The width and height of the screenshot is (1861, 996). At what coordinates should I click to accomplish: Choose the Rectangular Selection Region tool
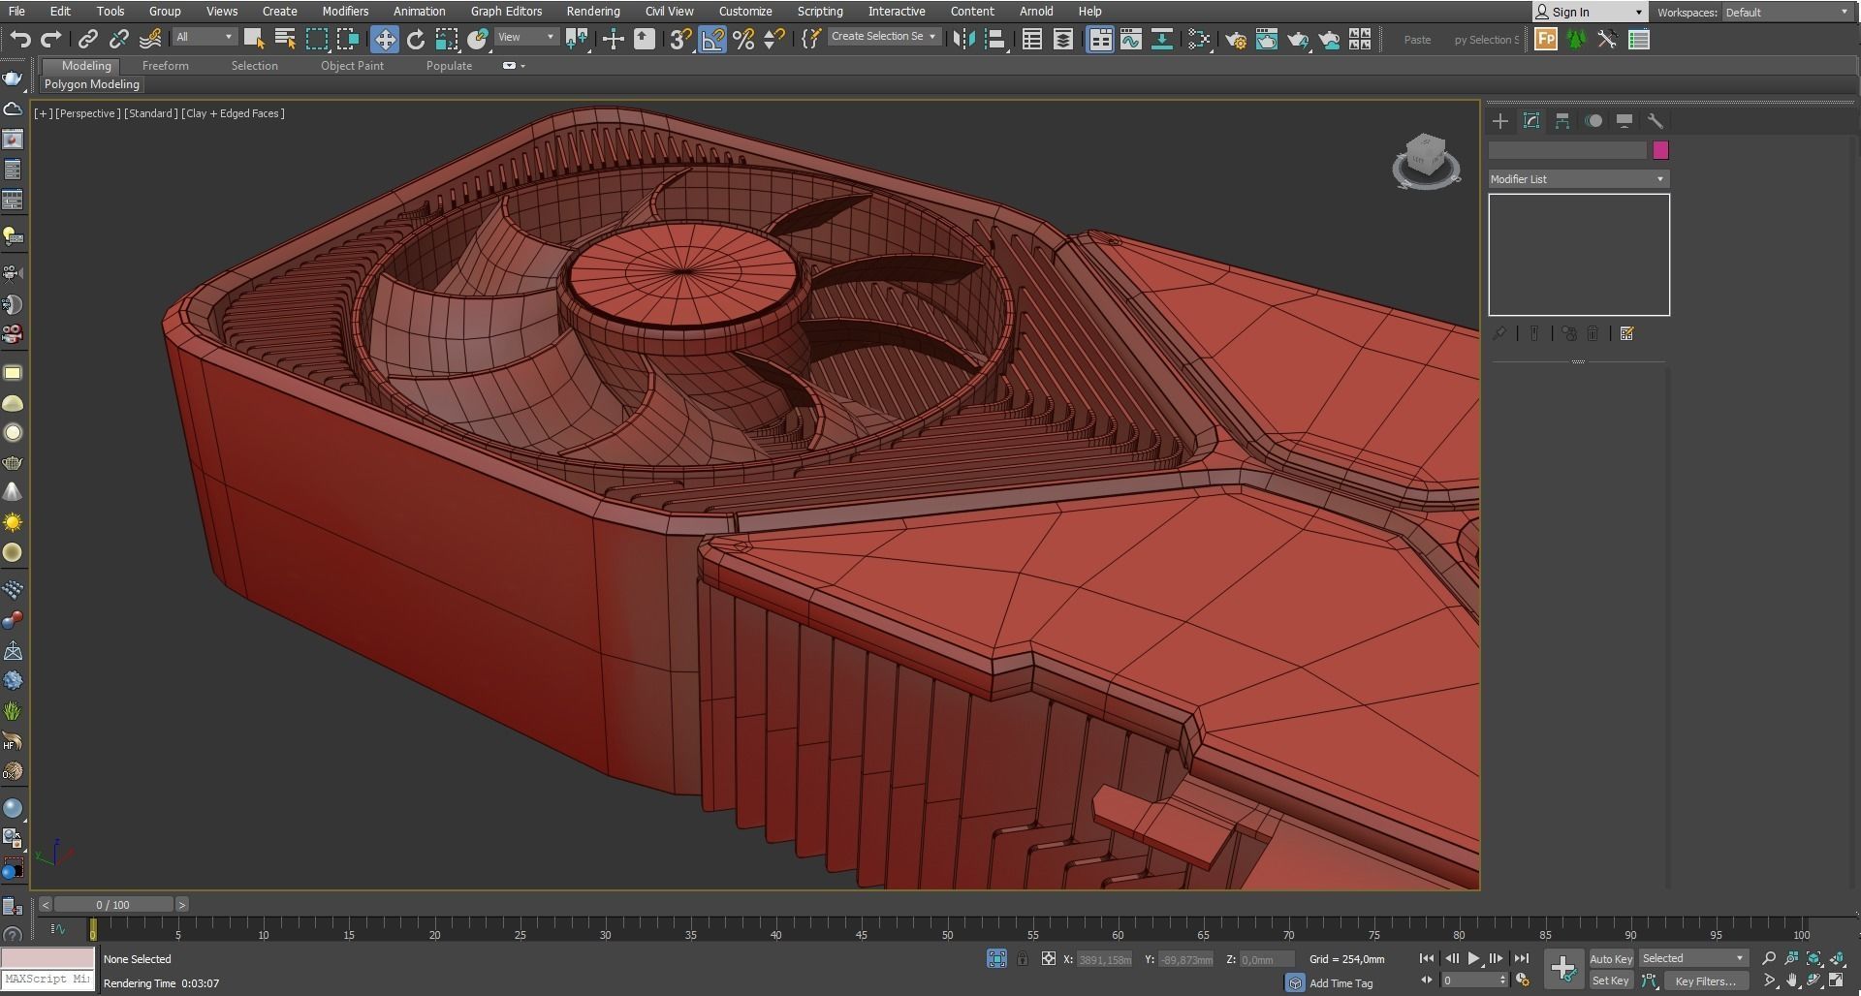pos(317,39)
